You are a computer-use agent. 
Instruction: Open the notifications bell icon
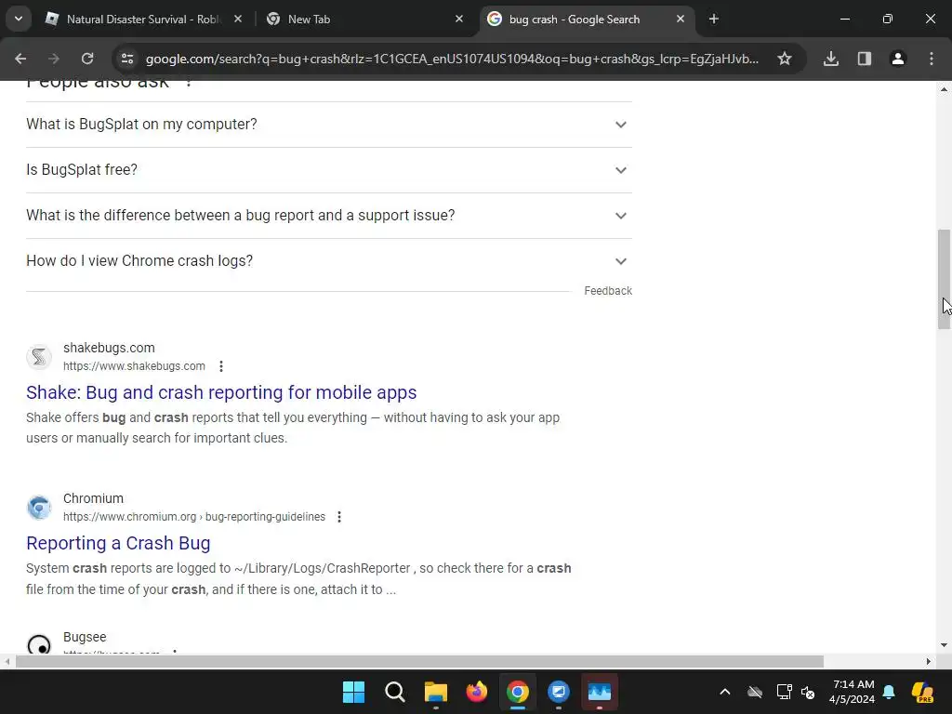(889, 692)
